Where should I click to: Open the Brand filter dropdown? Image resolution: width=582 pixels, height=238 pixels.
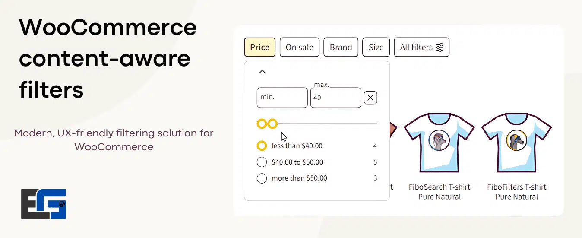coord(341,47)
